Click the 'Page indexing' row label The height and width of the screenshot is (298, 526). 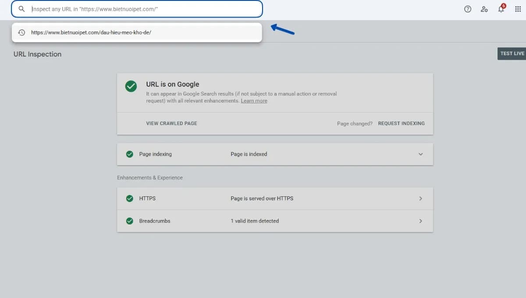[155, 154]
